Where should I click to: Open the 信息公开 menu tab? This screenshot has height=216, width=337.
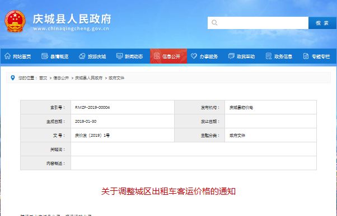pyautogui.click(x=168, y=56)
